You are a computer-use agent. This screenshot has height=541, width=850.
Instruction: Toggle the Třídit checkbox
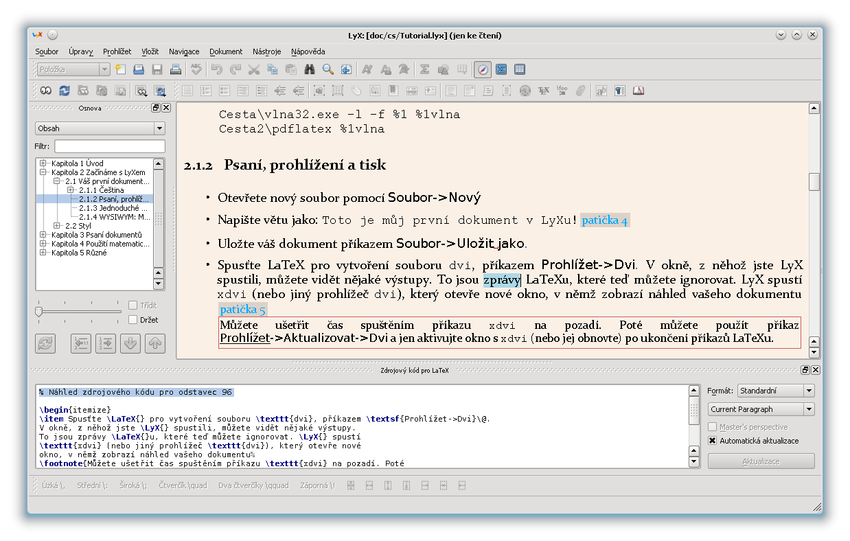(x=133, y=306)
